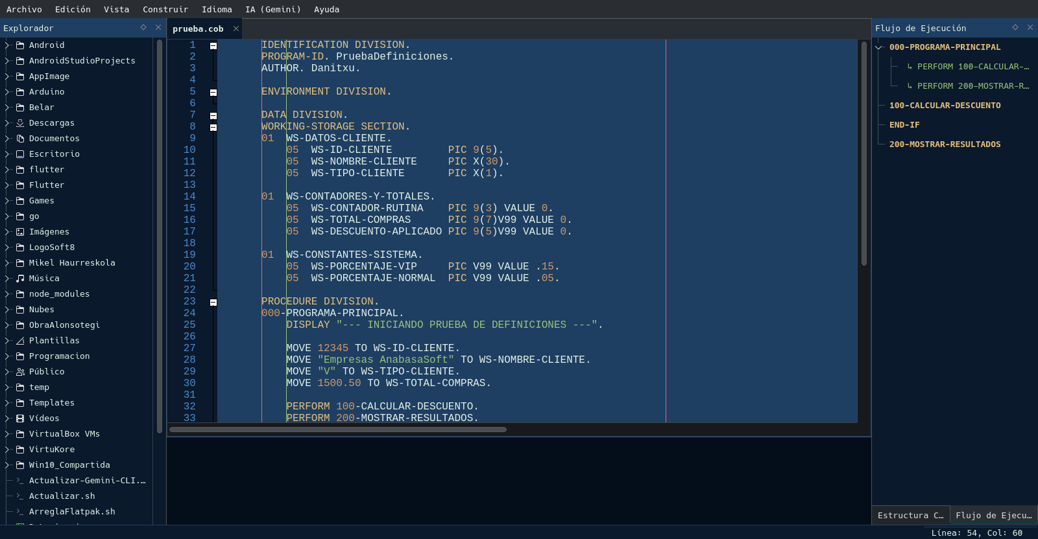The height and width of the screenshot is (539, 1038).
Task: Close the Flujo de Ejecución panel
Action: point(1030,27)
